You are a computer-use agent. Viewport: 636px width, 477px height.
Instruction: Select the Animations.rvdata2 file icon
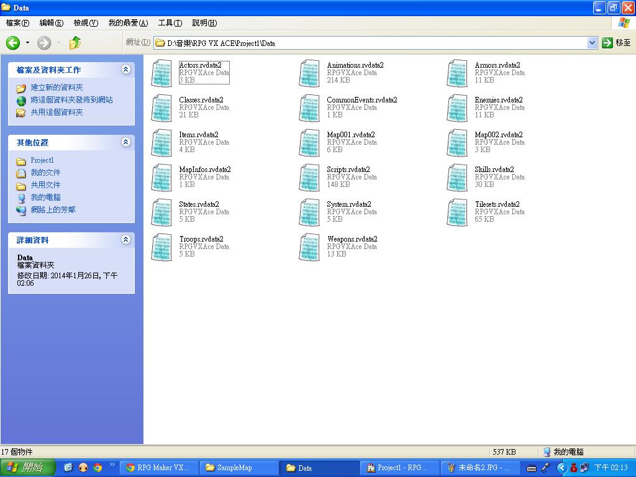click(x=309, y=73)
